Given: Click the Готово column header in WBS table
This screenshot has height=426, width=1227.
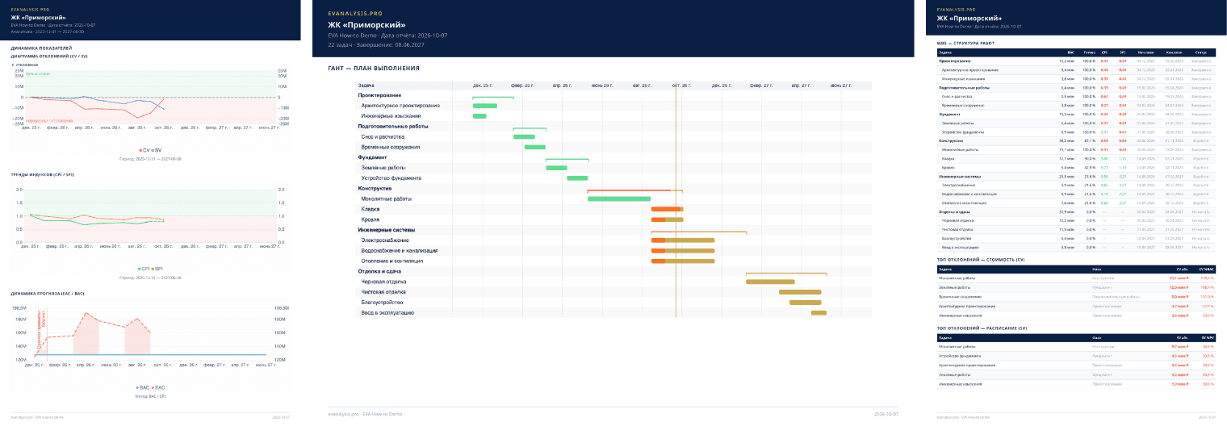Looking at the screenshot, I should point(1089,52).
